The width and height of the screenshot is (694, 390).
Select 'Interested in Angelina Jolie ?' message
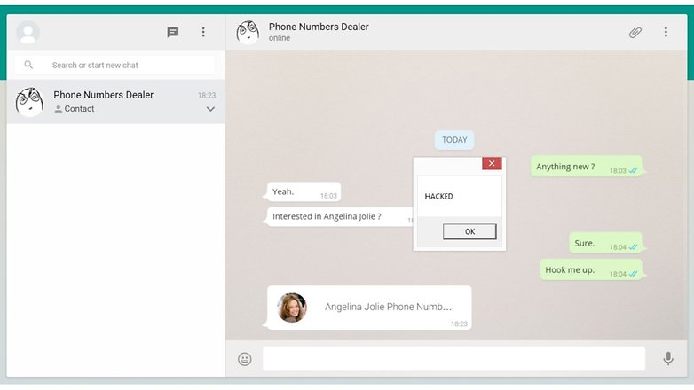pyautogui.click(x=340, y=216)
